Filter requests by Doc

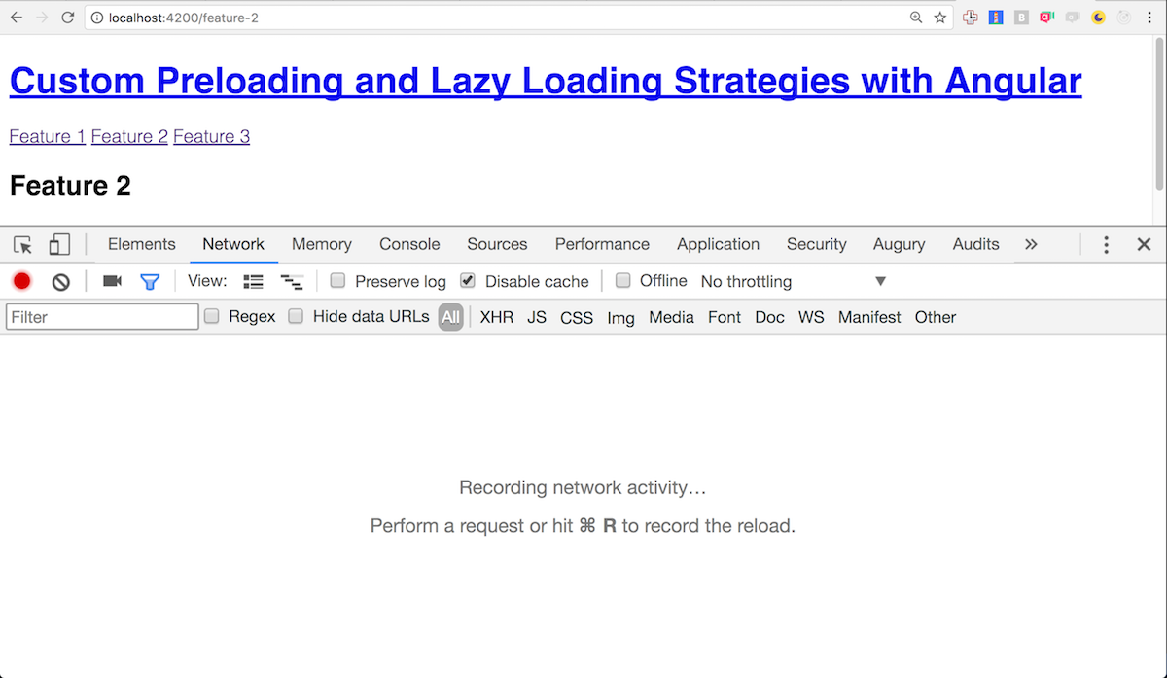point(770,317)
